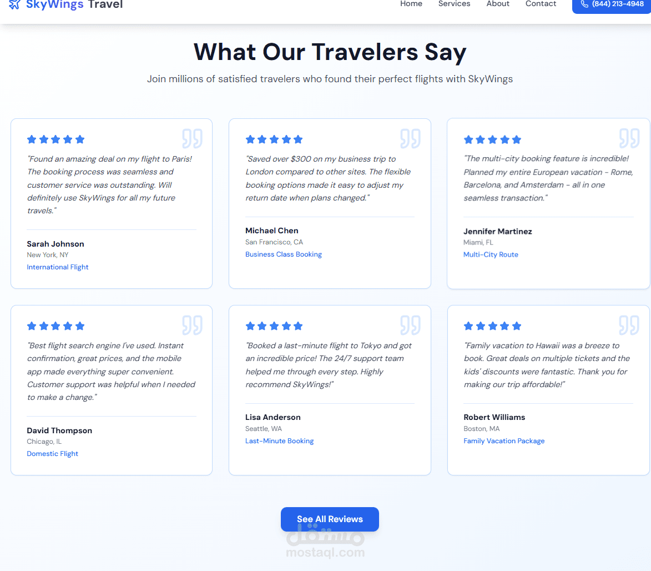
Task: Click the quote mark icon on Lisa Anderson's review
Action: point(410,325)
